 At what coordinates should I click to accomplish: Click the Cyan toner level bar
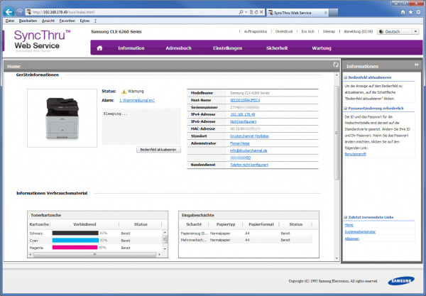(x=75, y=240)
